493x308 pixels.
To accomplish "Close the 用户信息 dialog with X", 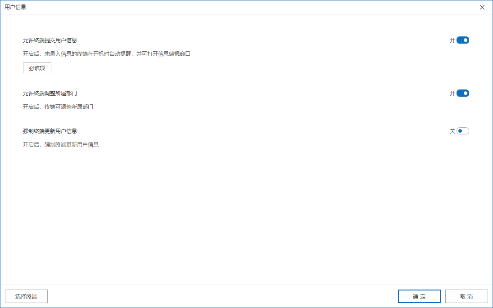I will (482, 7).
